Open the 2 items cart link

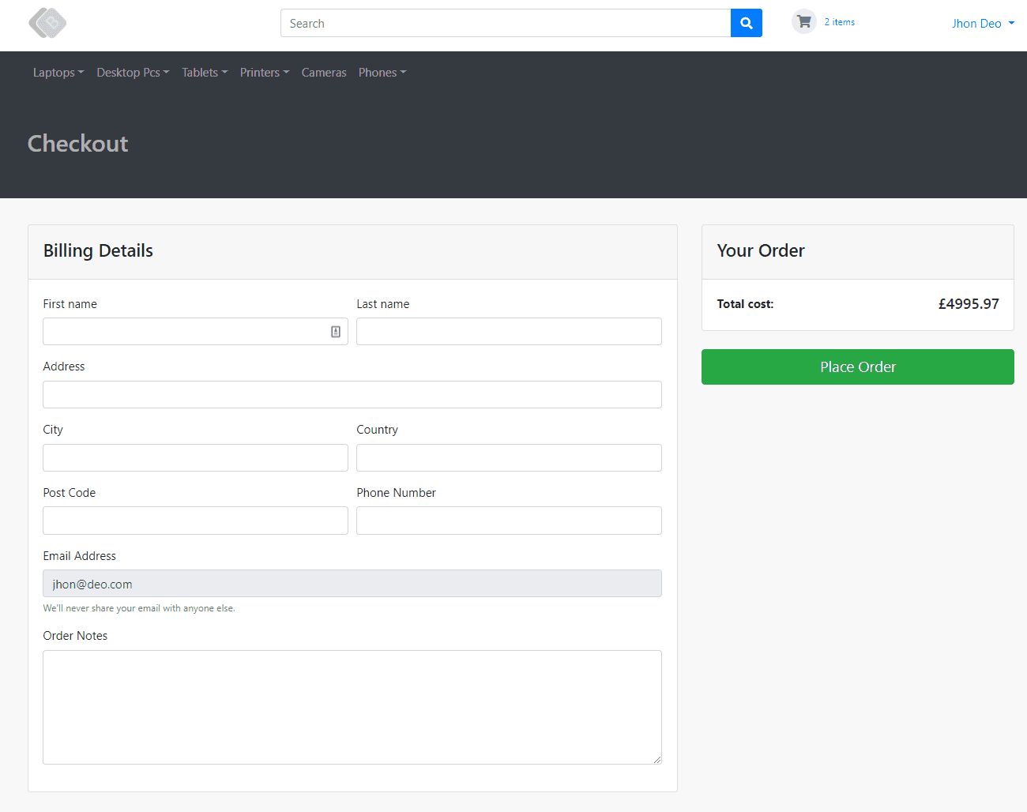[x=840, y=21]
